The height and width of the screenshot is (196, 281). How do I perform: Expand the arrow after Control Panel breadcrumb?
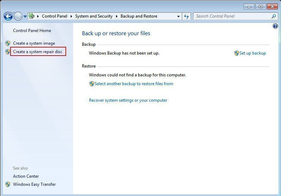[x=71, y=16]
